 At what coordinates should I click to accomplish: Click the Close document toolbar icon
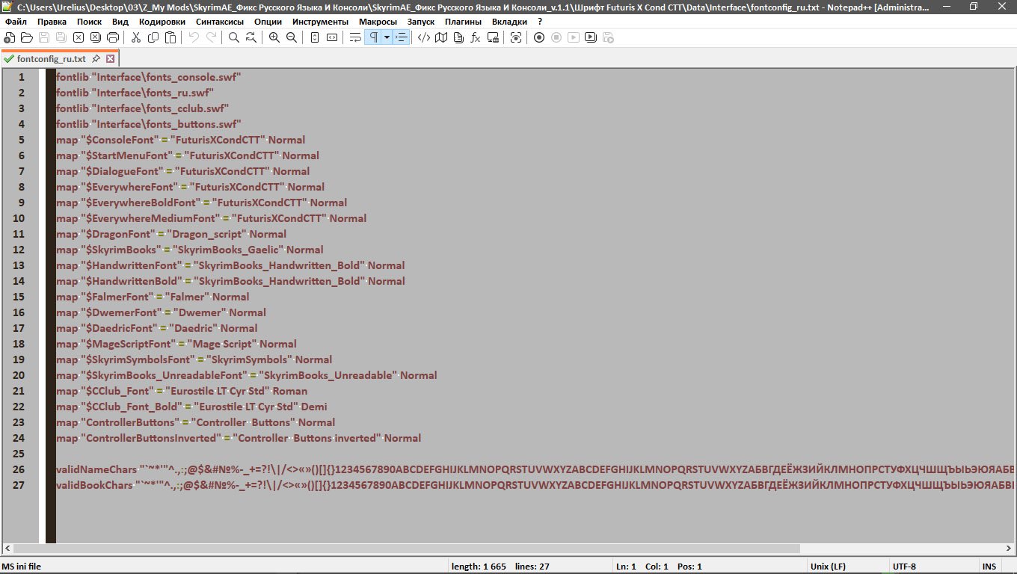click(79, 37)
